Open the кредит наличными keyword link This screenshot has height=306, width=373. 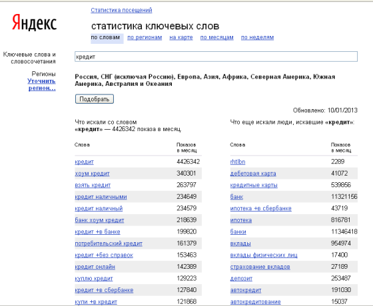tap(101, 197)
